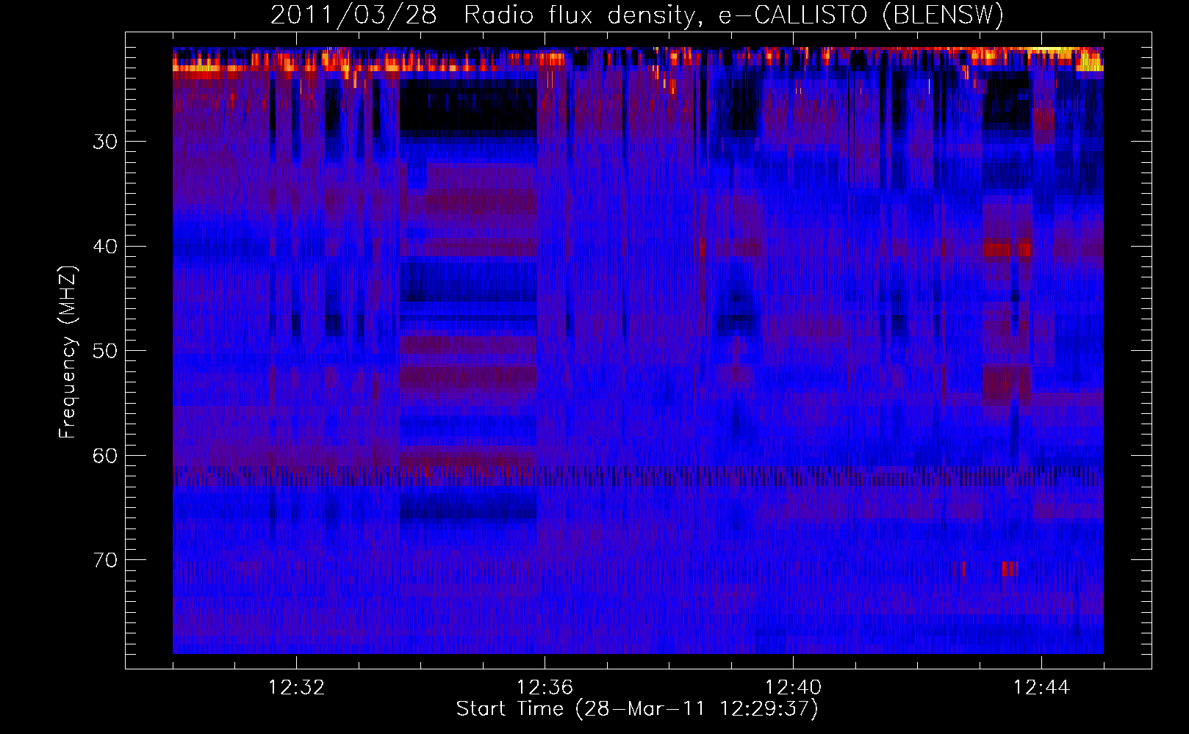Click the black dropout block above 30 MHz near 12:35
Image resolution: width=1189 pixels, height=734 pixels.
[x=468, y=108]
